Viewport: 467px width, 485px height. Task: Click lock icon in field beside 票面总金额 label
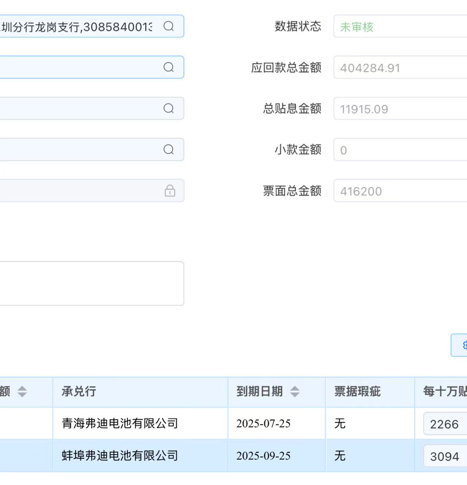pos(170,191)
